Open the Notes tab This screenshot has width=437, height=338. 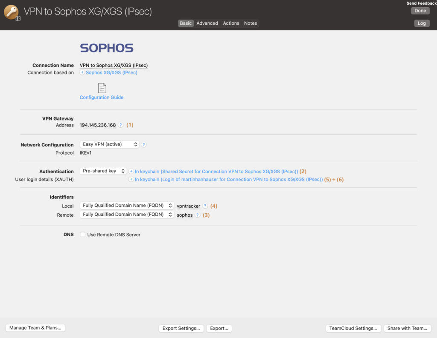[x=251, y=23]
